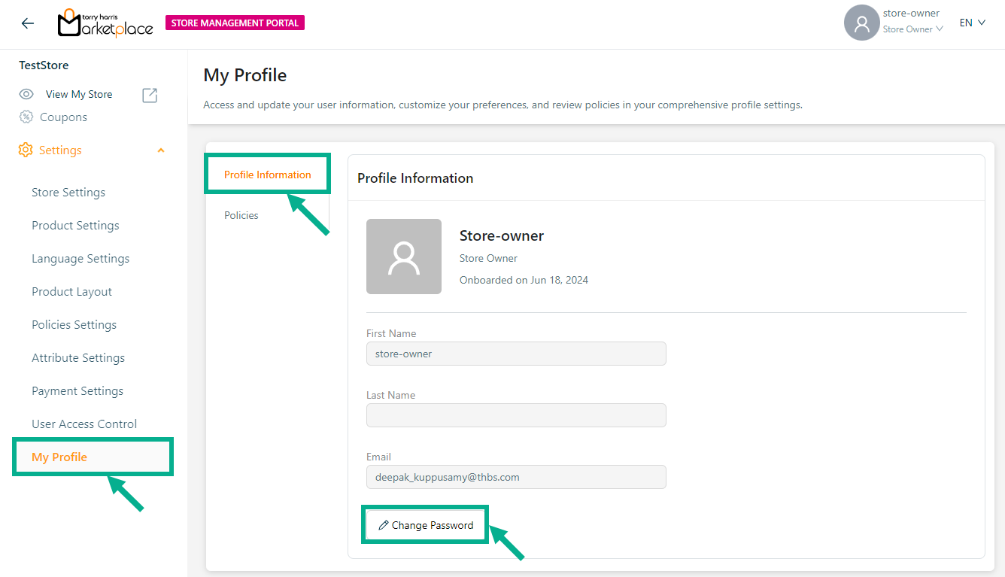Click the Change Password button
This screenshot has height=577, width=1005.
coord(426,525)
